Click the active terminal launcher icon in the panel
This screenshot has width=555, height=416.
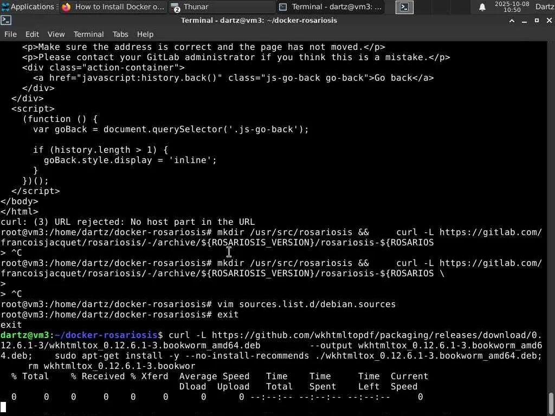404,7
